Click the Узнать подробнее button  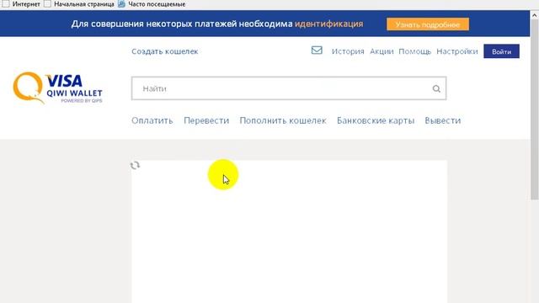(428, 24)
